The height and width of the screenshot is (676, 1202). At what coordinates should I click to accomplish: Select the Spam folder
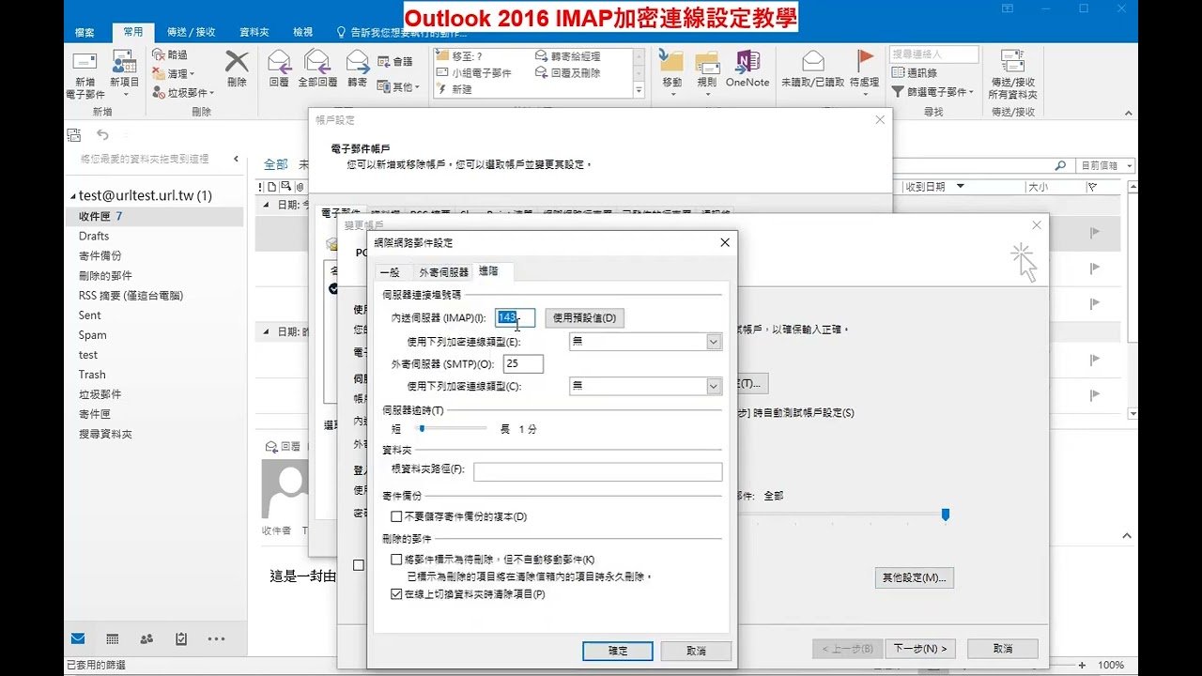point(93,335)
